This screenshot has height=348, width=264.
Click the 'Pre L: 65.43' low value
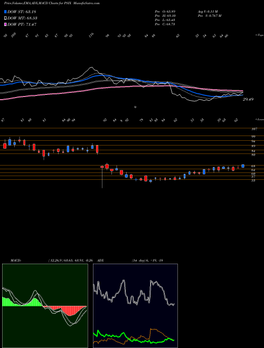pyautogui.click(x=165, y=20)
